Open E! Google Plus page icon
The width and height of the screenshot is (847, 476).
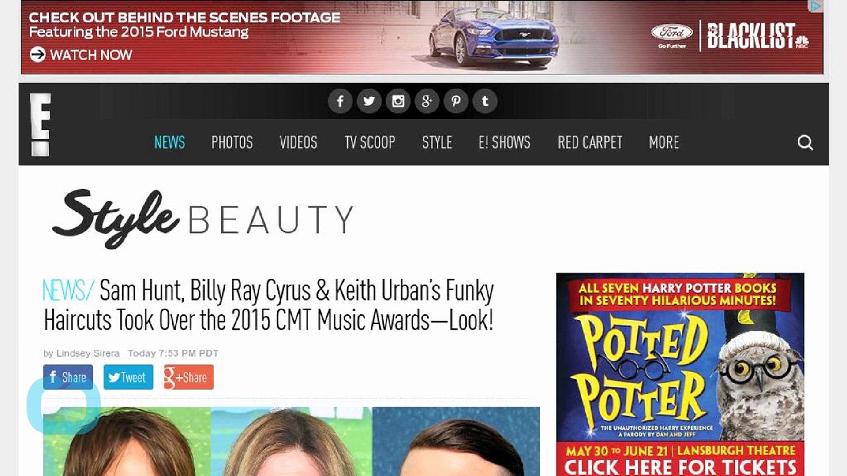click(x=427, y=101)
